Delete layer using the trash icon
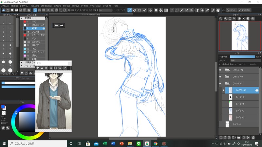 click(x=253, y=138)
